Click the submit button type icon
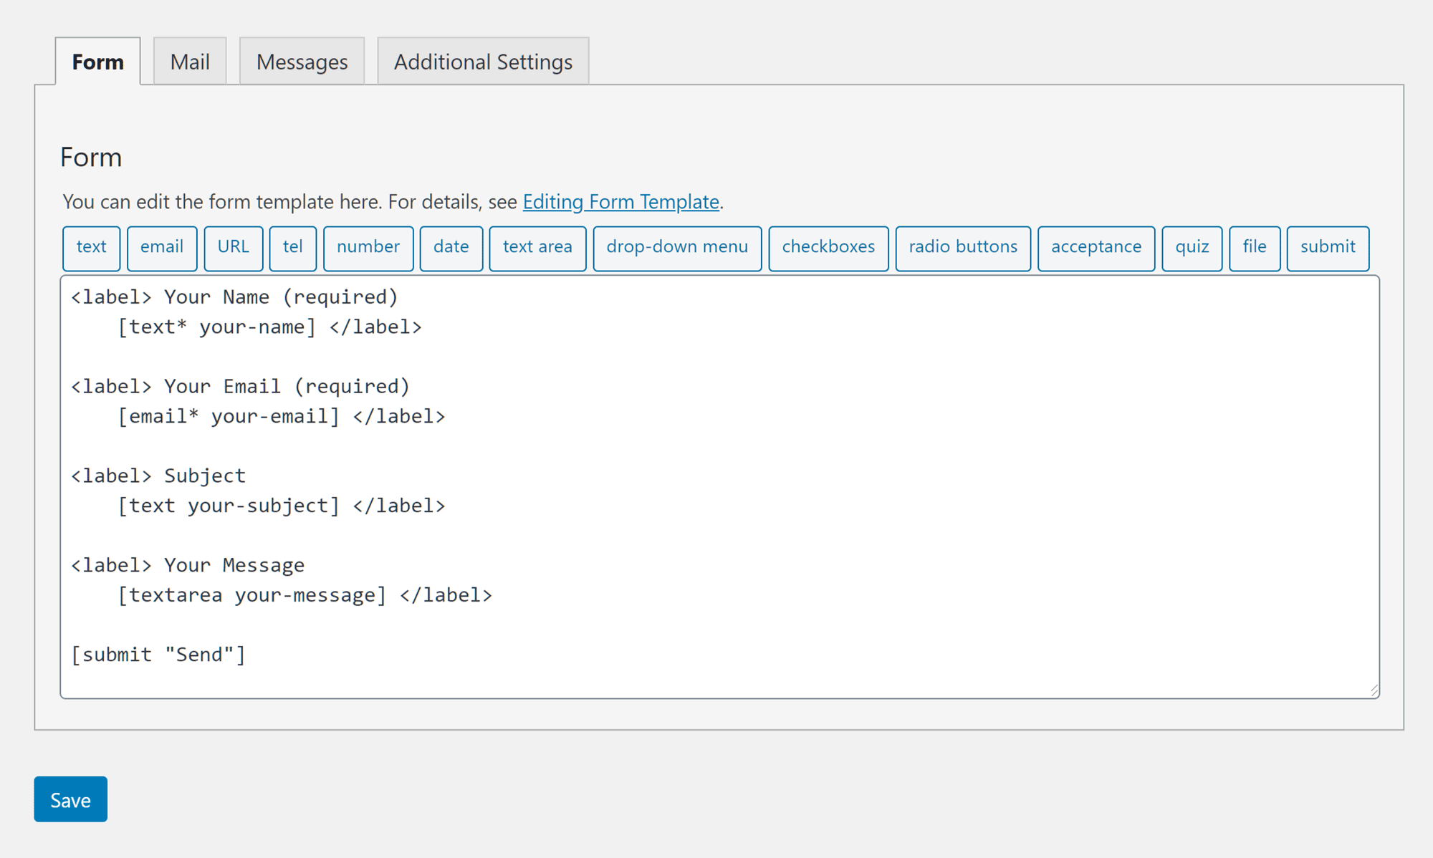1433x858 pixels. coord(1327,246)
